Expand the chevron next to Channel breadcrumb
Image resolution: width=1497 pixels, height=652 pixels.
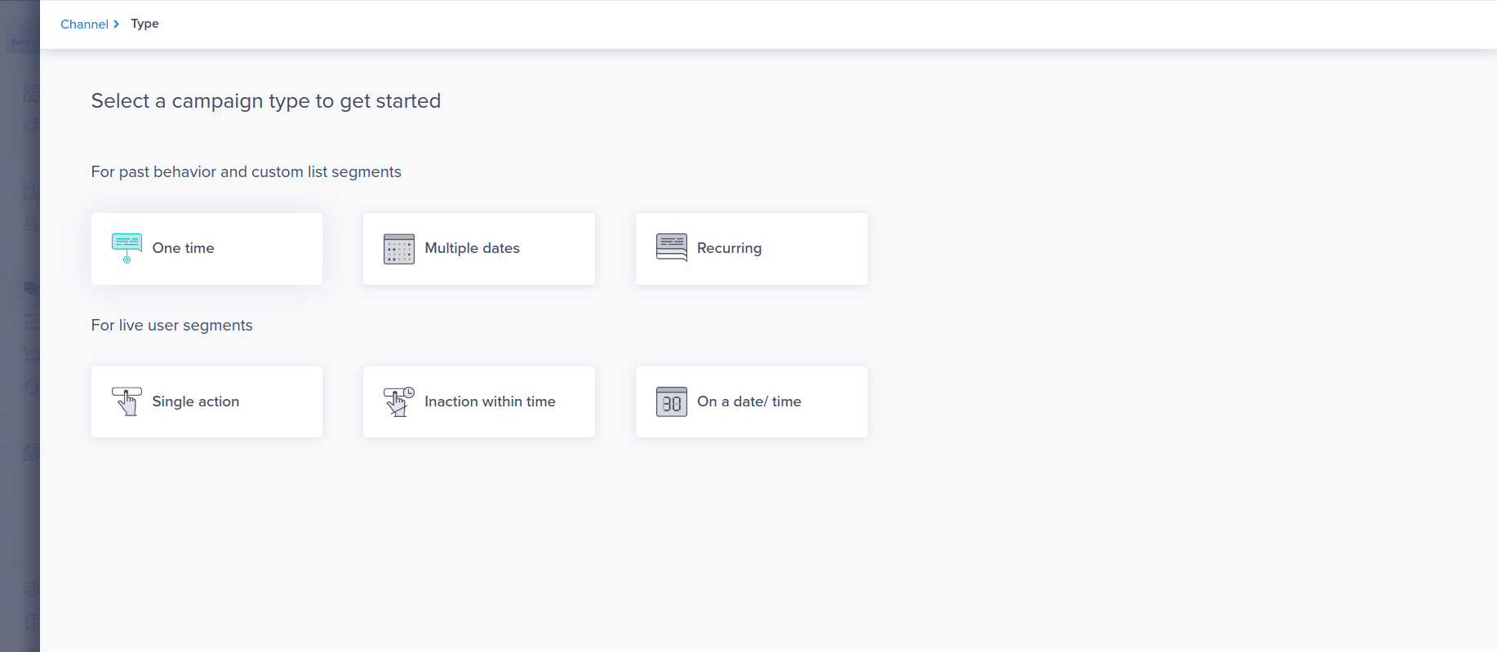pos(117,24)
